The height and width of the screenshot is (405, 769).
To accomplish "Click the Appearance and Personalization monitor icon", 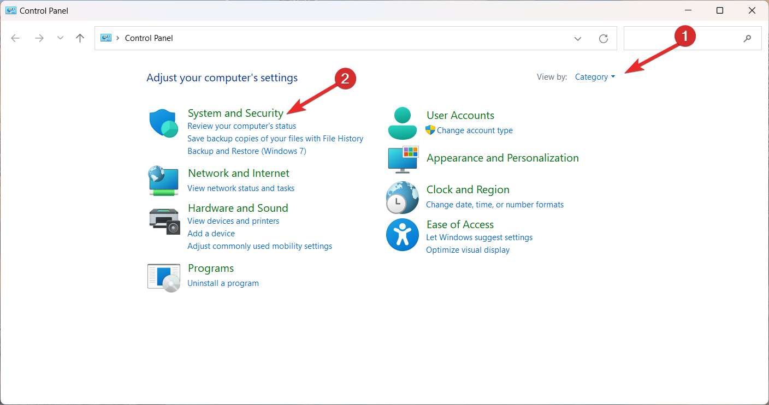I will tap(403, 159).
